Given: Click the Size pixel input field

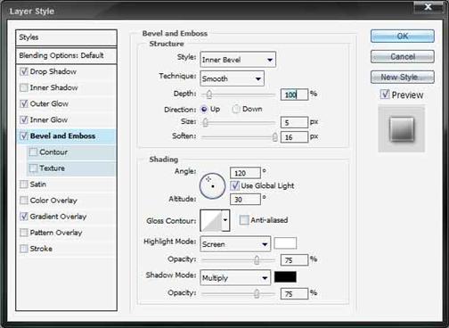Looking at the screenshot, I should (x=294, y=122).
